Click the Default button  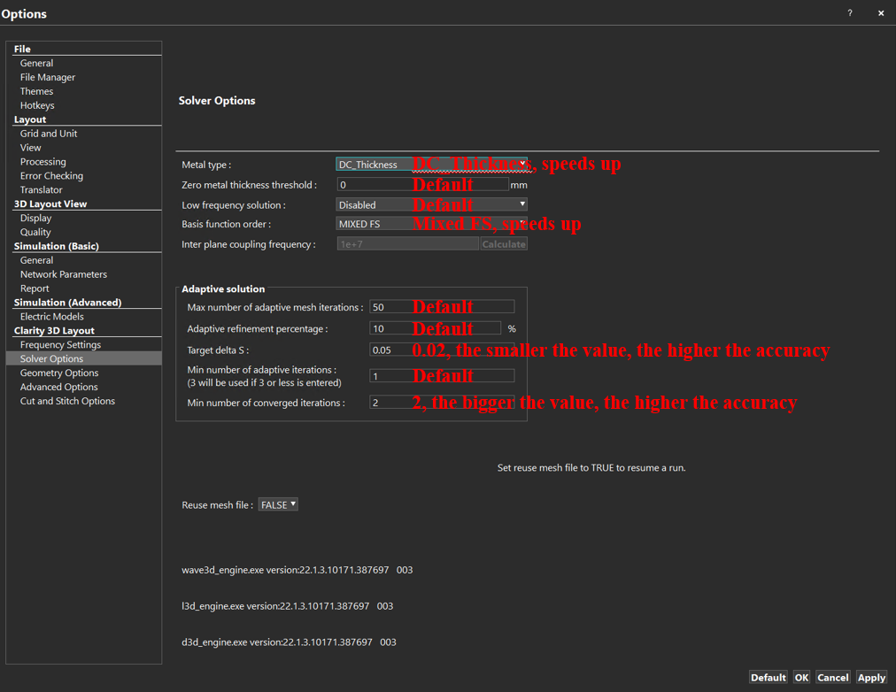[768, 677]
